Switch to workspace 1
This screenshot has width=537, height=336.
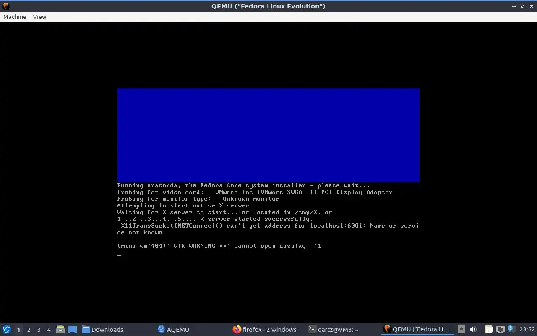[x=18, y=329]
